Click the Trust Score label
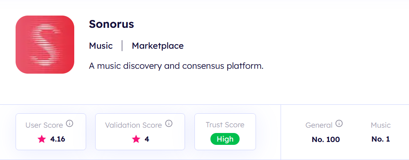The image size is (409, 160). click(x=225, y=125)
